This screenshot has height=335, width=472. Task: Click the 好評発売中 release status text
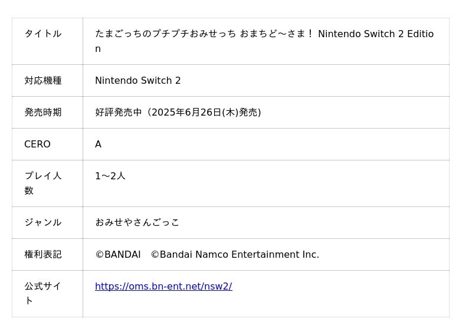click(119, 113)
